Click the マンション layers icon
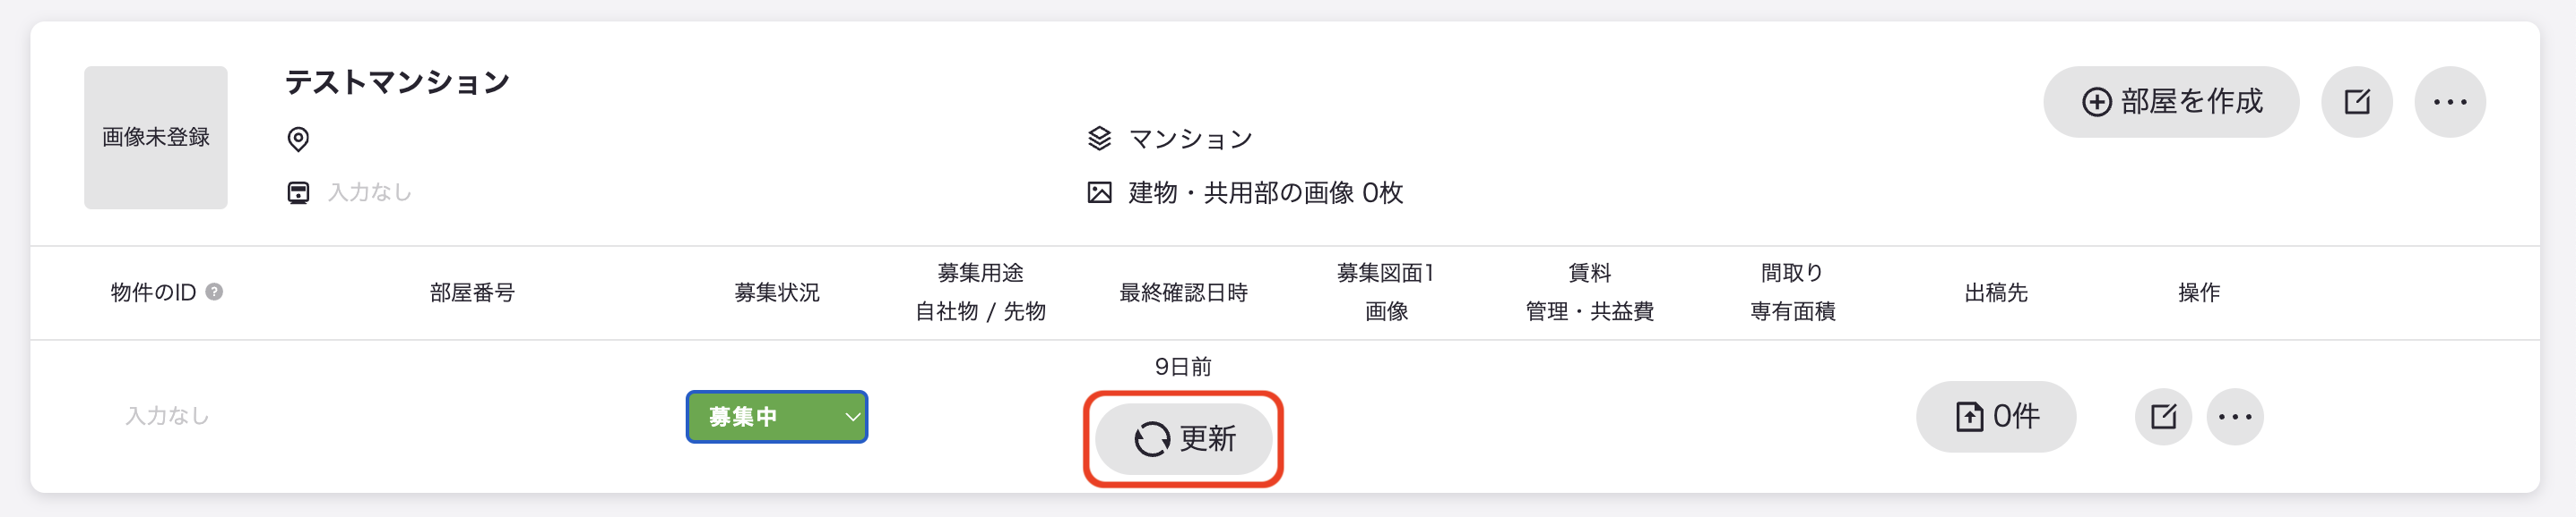This screenshot has height=517, width=2576. coord(1099,139)
